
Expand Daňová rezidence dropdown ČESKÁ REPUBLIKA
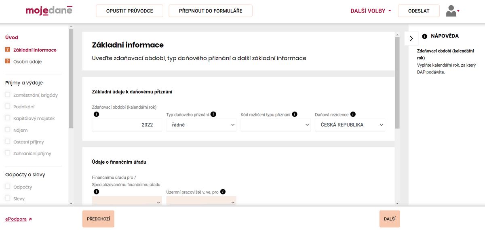point(350,125)
